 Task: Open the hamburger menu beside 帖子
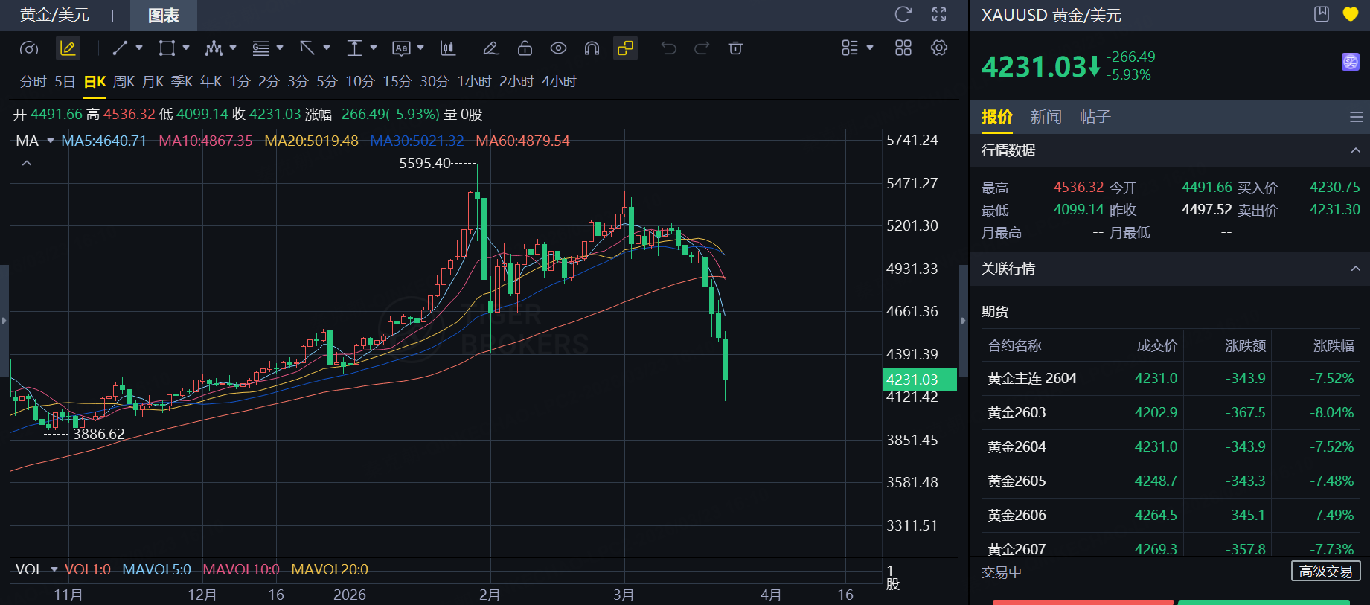point(1356,117)
